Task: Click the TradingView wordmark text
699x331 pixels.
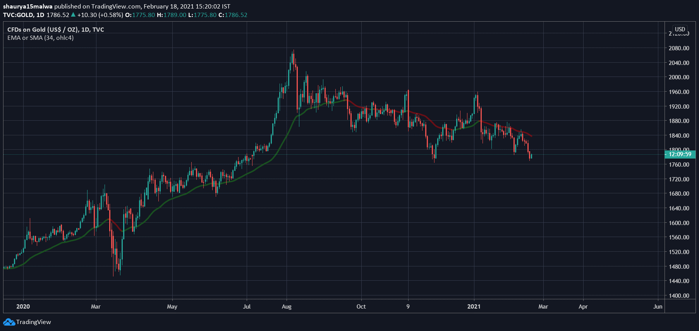Action: click(x=34, y=322)
